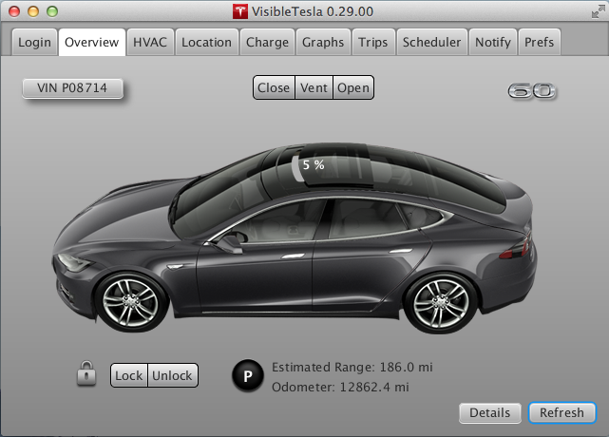Click the 60 battery badge
The width and height of the screenshot is (609, 437).
532,91
